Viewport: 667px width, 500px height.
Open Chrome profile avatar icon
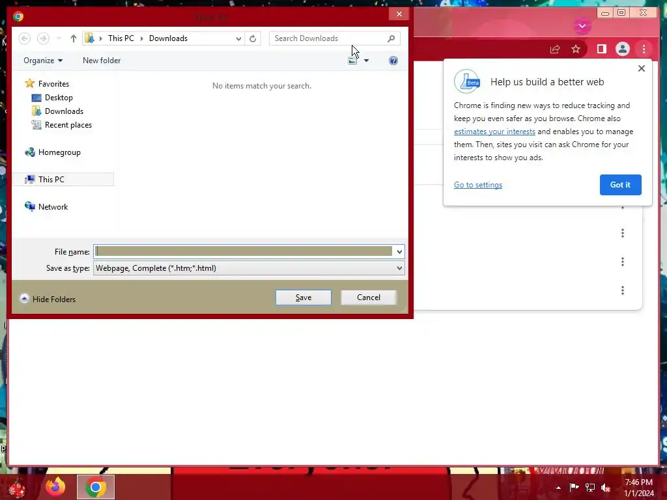(622, 49)
